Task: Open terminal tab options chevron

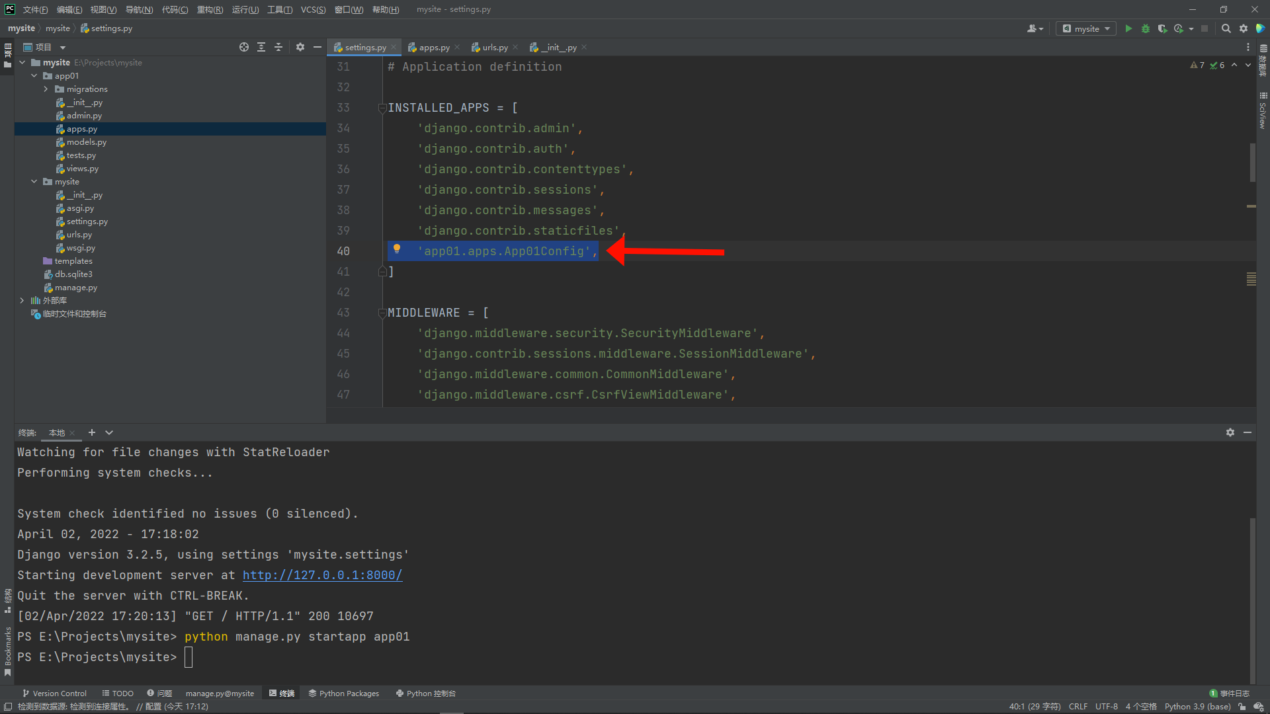Action: (x=109, y=432)
